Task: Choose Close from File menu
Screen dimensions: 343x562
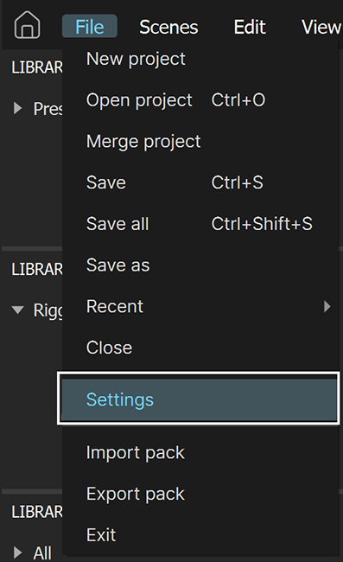Action: coord(109,348)
